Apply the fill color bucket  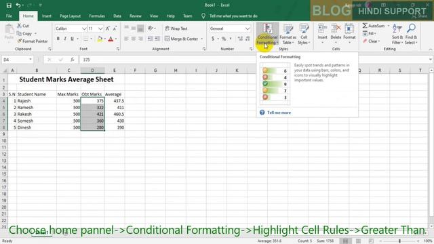[x=100, y=39]
